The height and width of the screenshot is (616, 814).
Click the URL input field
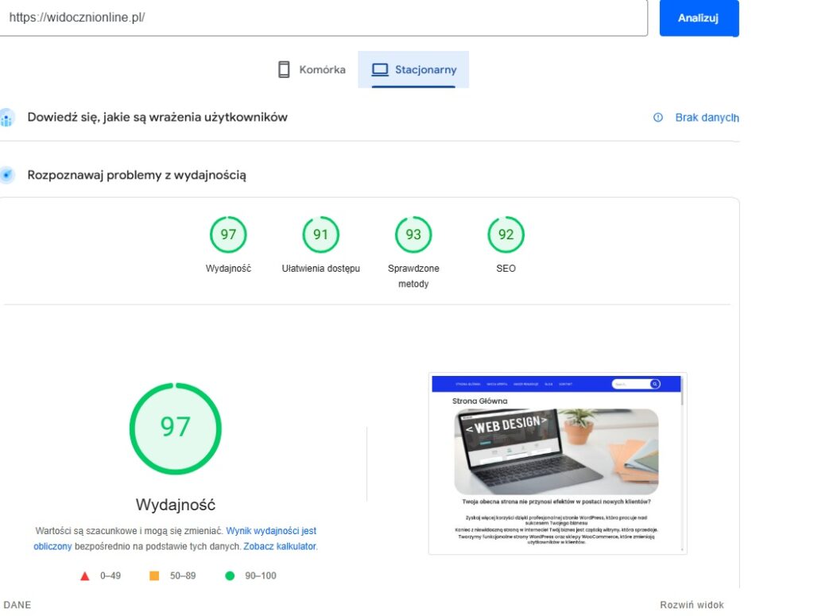[318, 17]
